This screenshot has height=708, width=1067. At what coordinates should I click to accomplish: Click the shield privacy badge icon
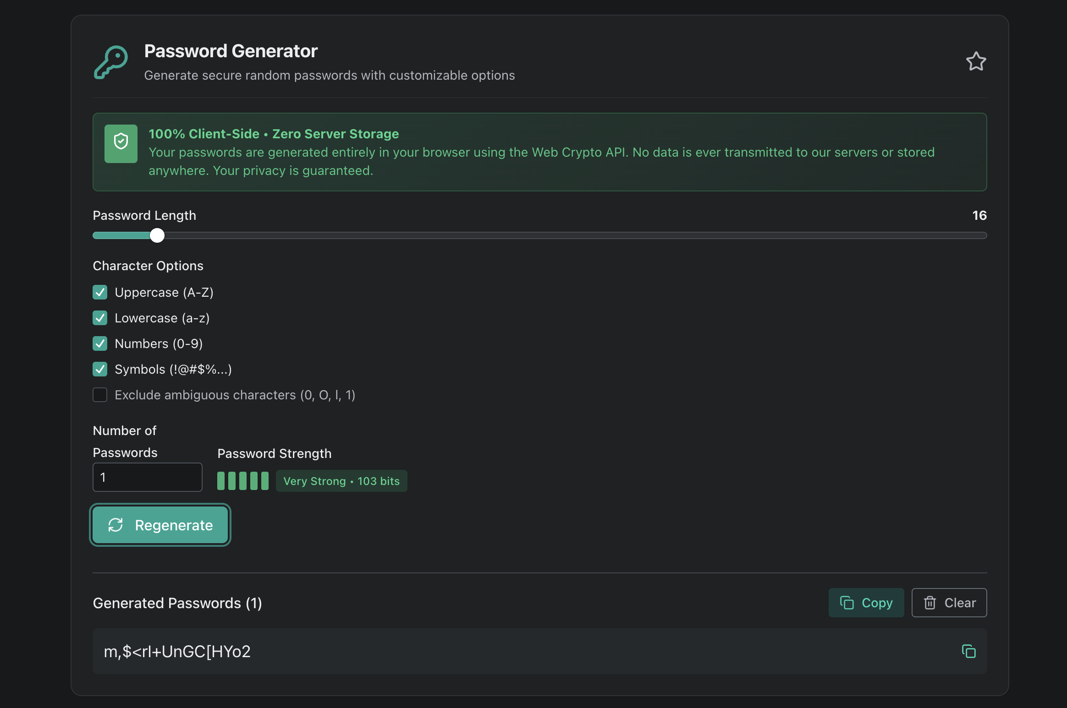[121, 143]
